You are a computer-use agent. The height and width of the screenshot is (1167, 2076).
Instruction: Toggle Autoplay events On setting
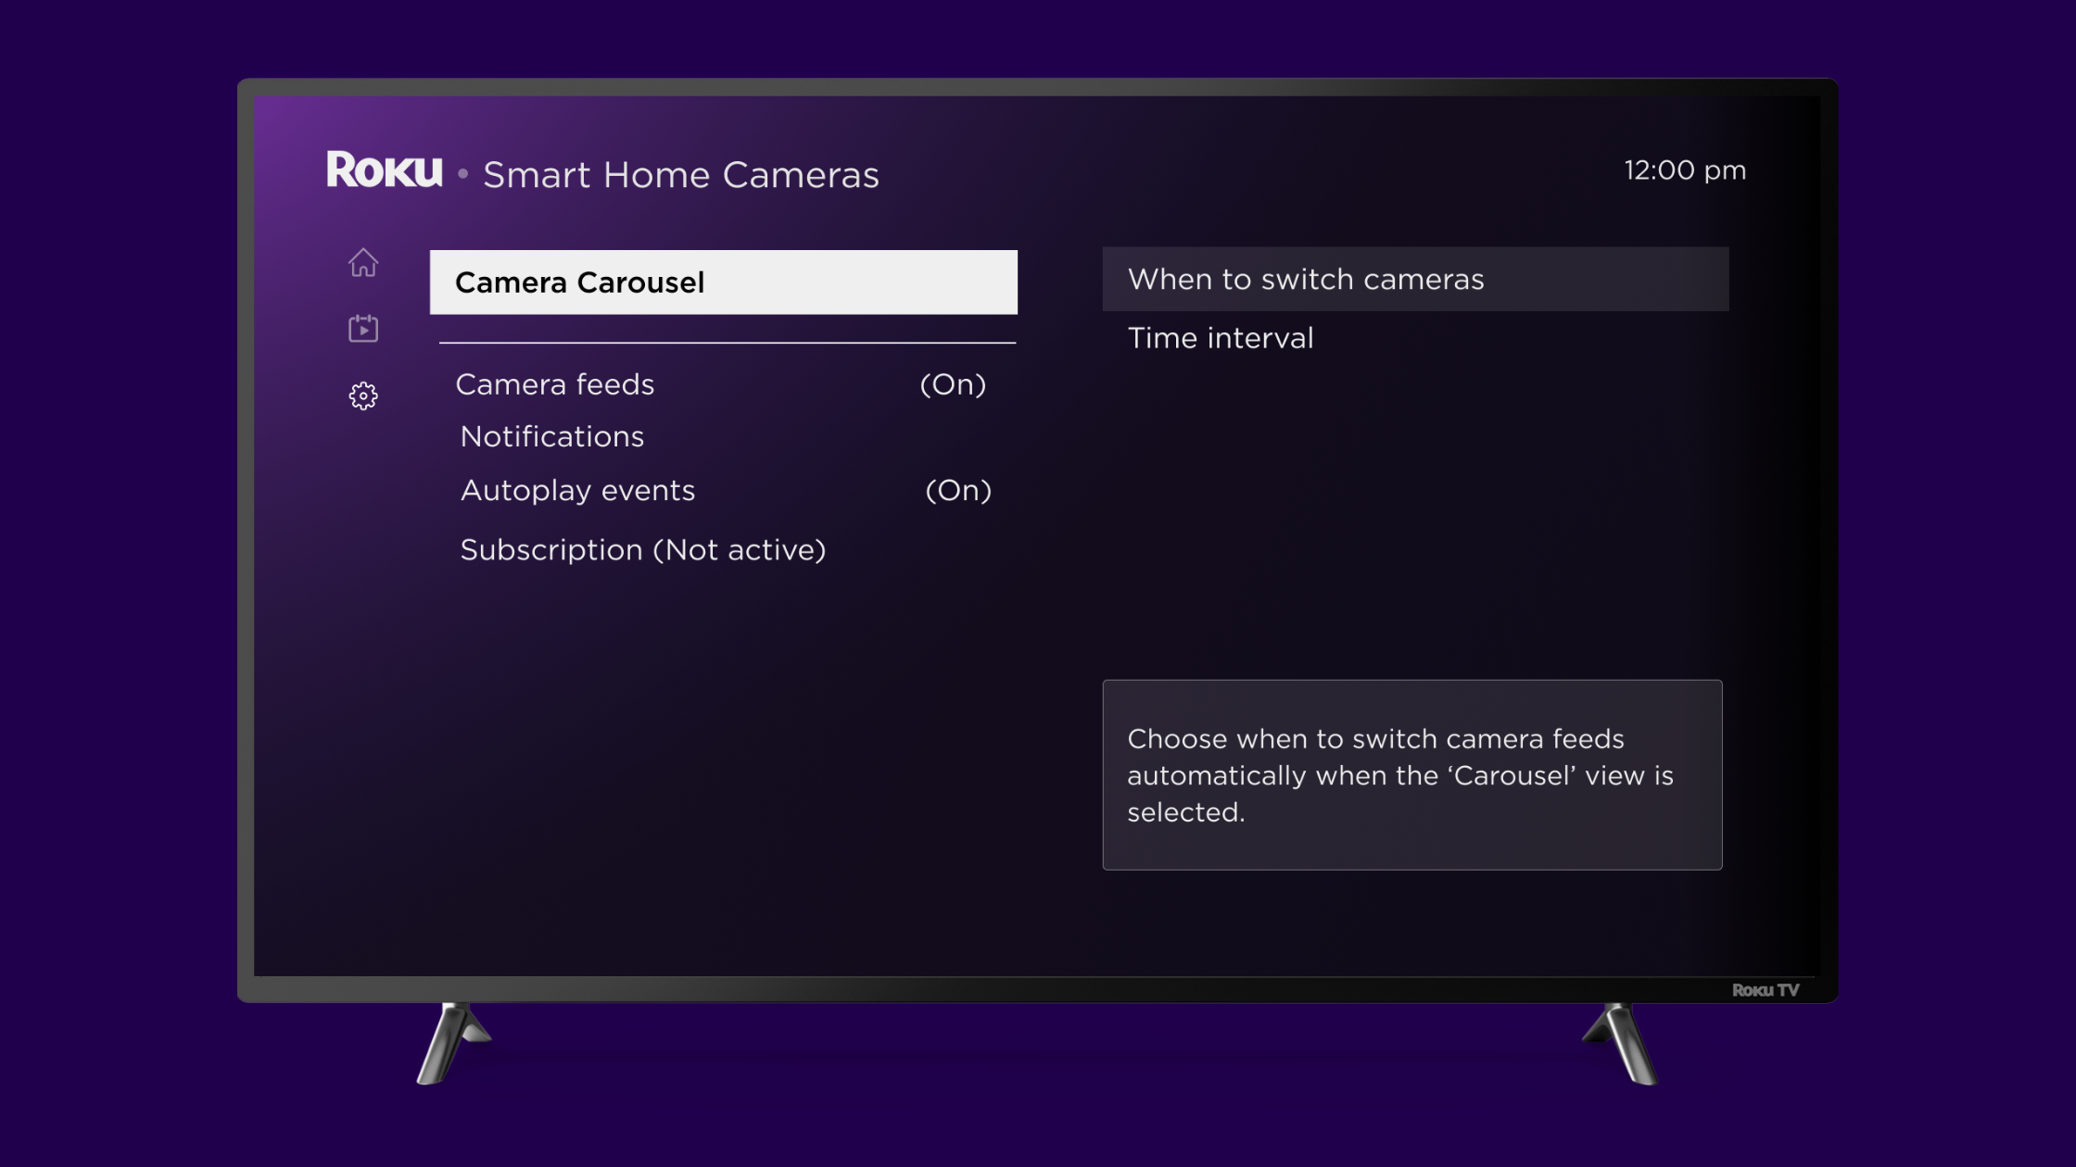726,492
